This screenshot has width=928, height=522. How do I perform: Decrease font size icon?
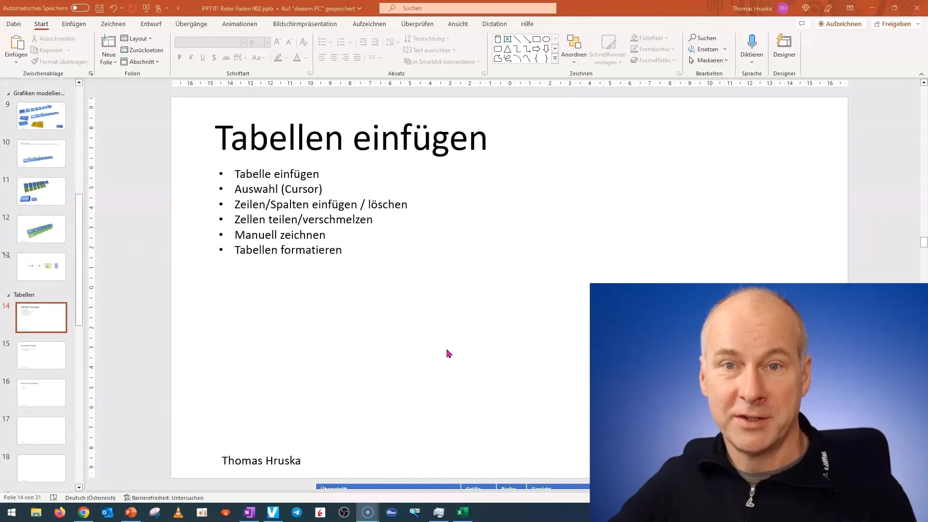pos(289,42)
